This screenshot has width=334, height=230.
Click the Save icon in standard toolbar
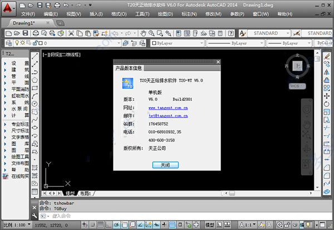tap(26, 33)
